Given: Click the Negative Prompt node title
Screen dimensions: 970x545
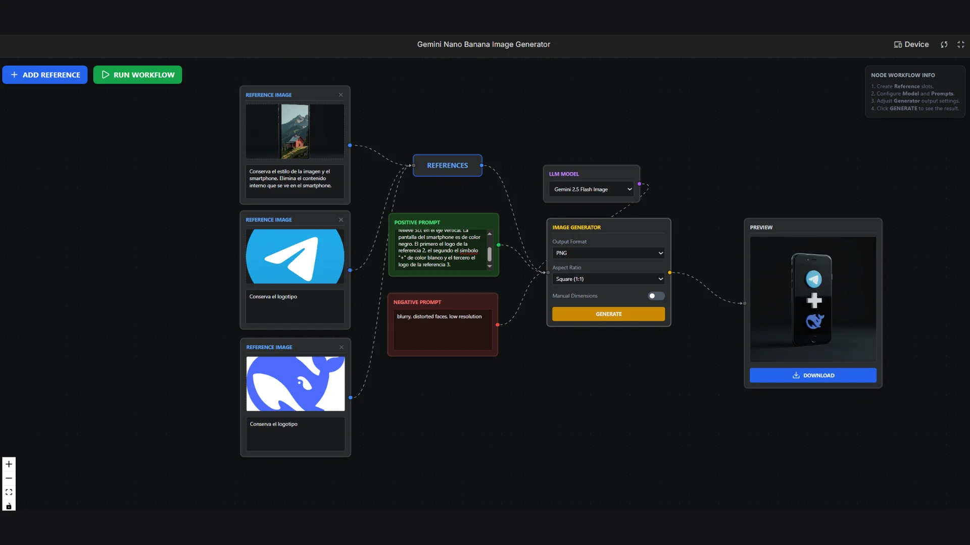Looking at the screenshot, I should pos(417,302).
